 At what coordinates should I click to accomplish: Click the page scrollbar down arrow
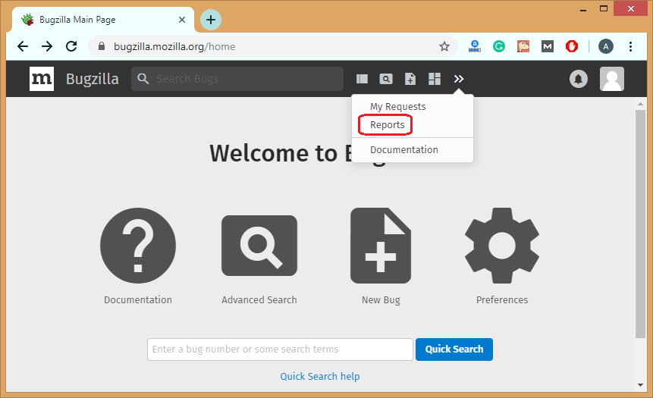(x=641, y=385)
